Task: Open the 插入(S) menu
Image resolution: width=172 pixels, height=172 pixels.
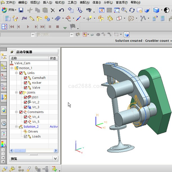Action: pos(47,3)
